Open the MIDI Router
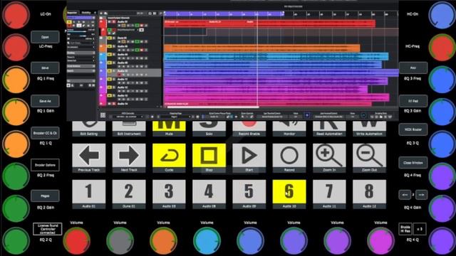The height and width of the screenshot is (256, 456). (x=413, y=129)
